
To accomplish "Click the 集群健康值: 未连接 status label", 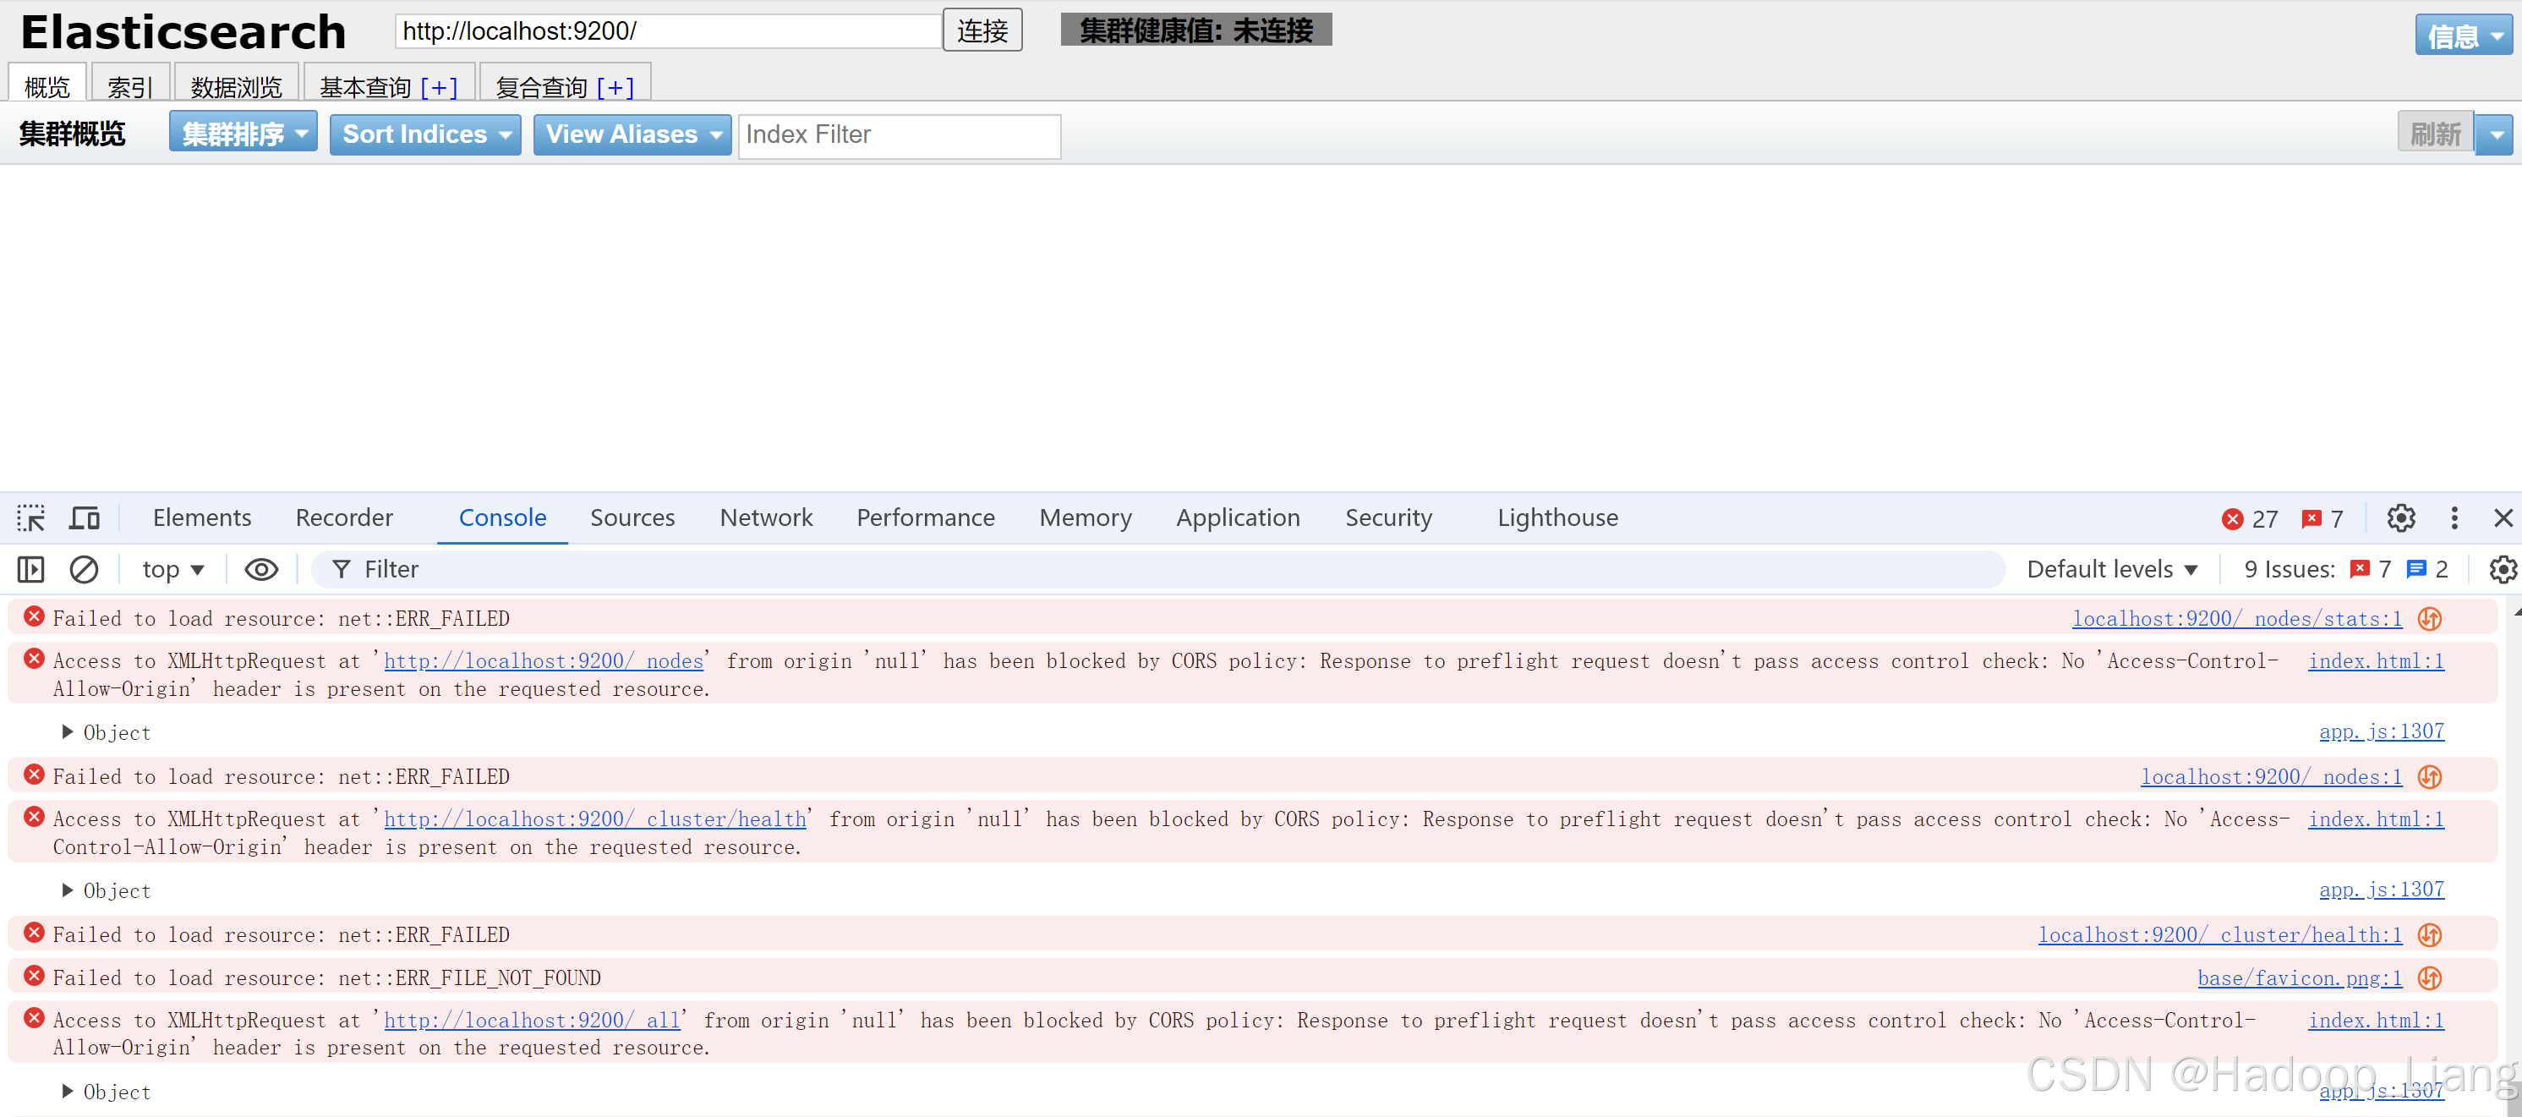I will (x=1195, y=30).
